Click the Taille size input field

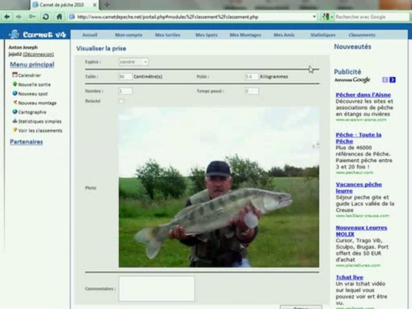point(125,76)
